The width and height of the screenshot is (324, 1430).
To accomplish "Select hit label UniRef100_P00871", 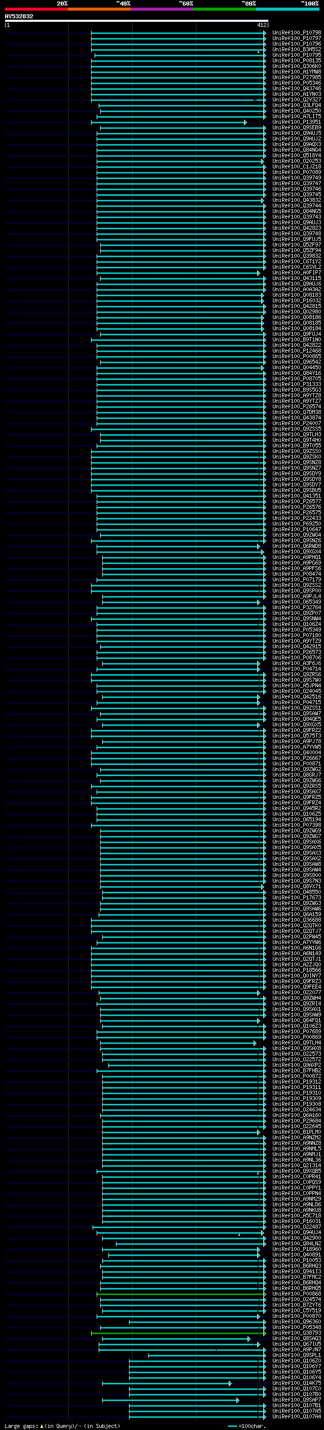I will coord(297,763).
